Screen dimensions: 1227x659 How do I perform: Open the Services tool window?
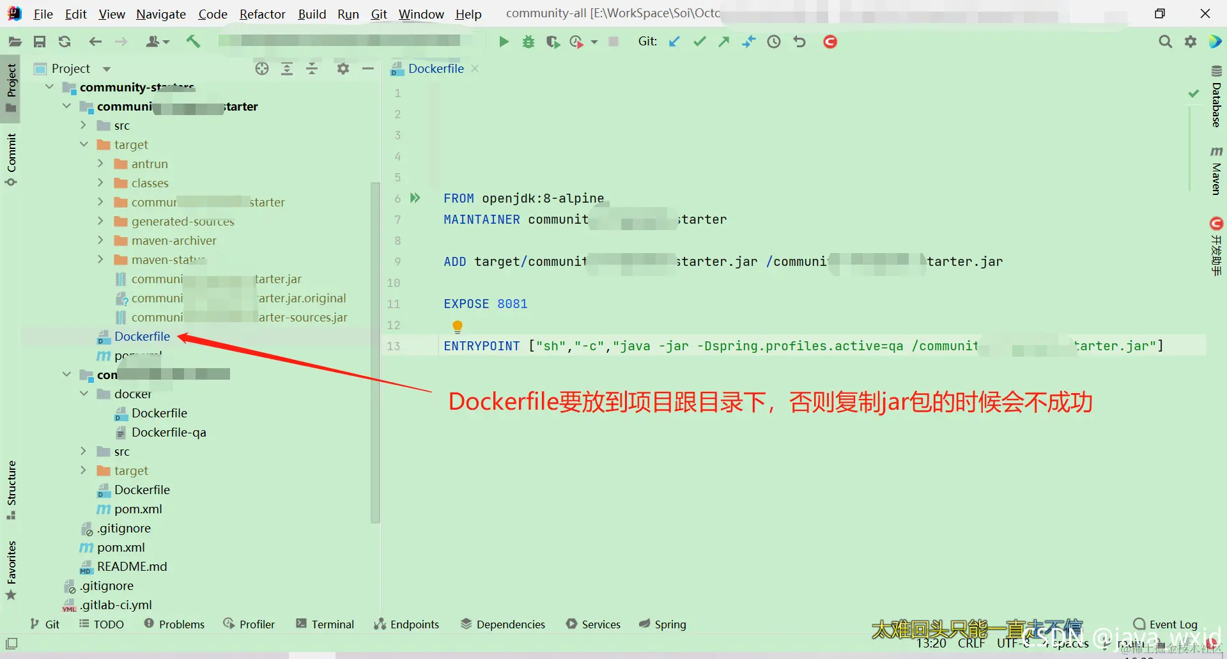click(x=593, y=624)
